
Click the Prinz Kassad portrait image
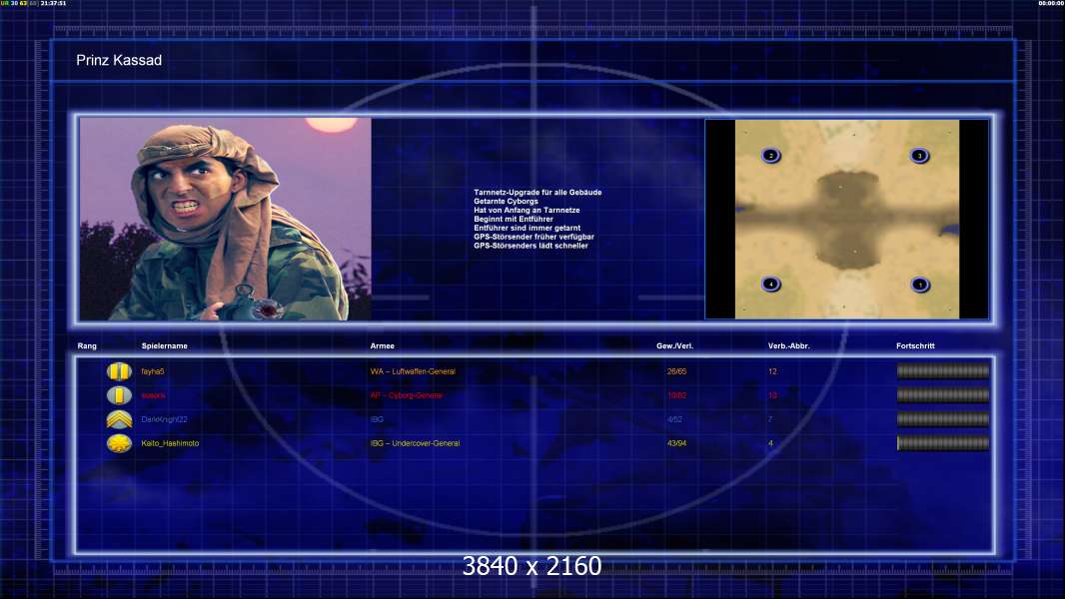[226, 219]
